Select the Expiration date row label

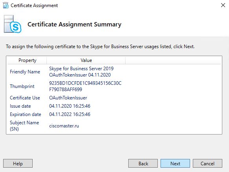pyautogui.click(x=26, y=114)
